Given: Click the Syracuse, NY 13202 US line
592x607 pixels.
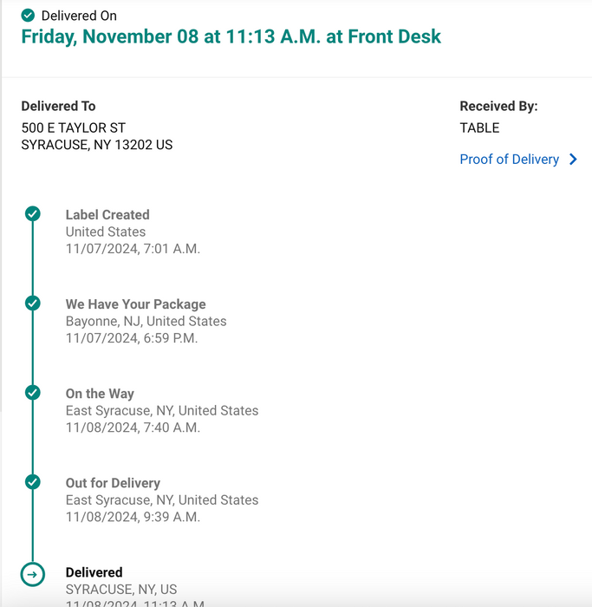Looking at the screenshot, I should pyautogui.click(x=97, y=145).
